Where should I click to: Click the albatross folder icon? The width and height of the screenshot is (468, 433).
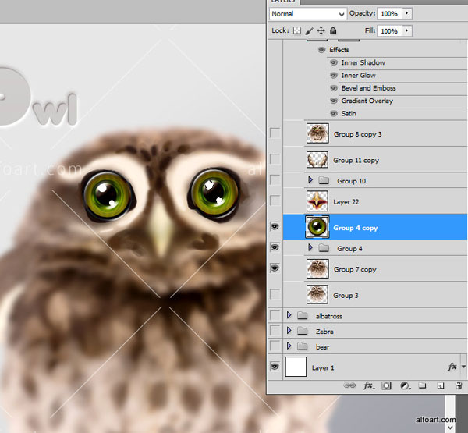303,315
